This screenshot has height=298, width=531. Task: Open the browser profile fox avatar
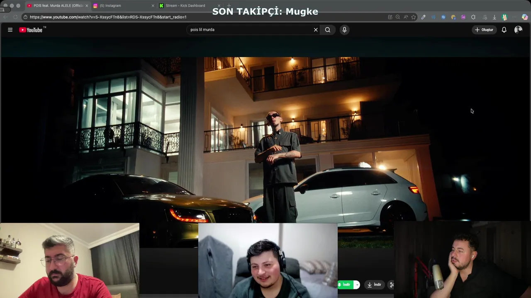pyautogui.click(x=504, y=17)
